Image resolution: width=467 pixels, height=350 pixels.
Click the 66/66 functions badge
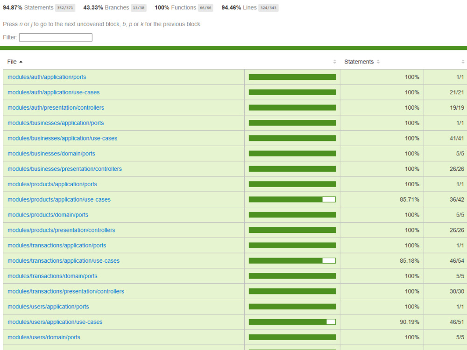point(205,8)
